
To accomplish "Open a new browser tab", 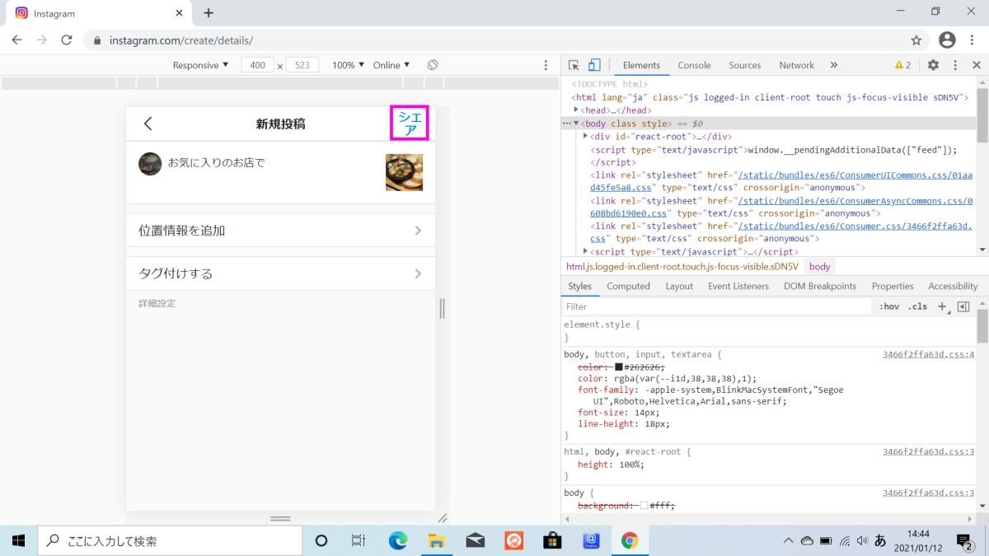I will pyautogui.click(x=209, y=13).
